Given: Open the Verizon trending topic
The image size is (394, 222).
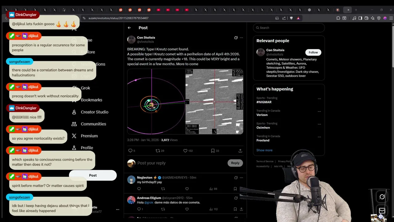Looking at the screenshot, I should click(262, 115).
